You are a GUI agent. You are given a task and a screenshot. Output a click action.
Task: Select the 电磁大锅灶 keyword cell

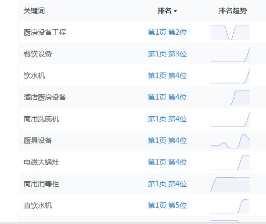click(x=41, y=162)
